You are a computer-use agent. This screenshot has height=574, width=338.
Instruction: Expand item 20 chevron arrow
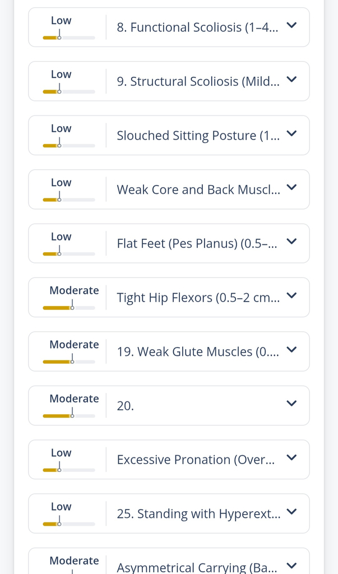click(291, 404)
